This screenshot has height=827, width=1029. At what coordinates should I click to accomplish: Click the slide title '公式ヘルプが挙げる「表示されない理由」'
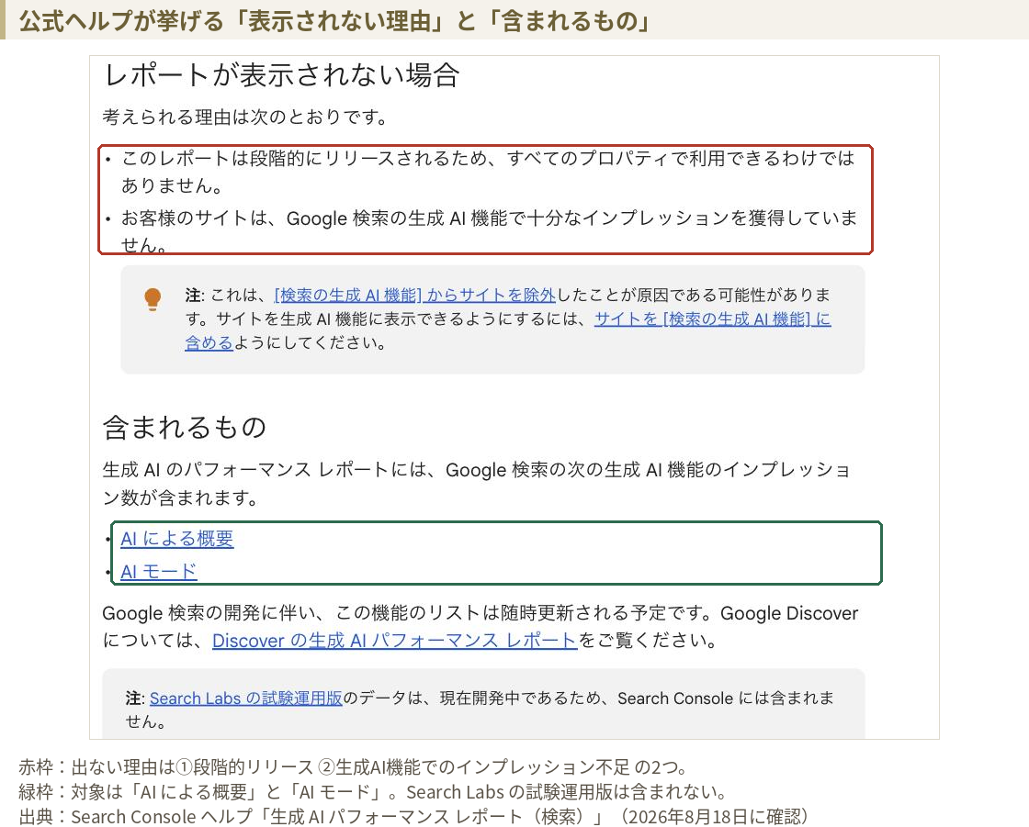tap(334, 21)
